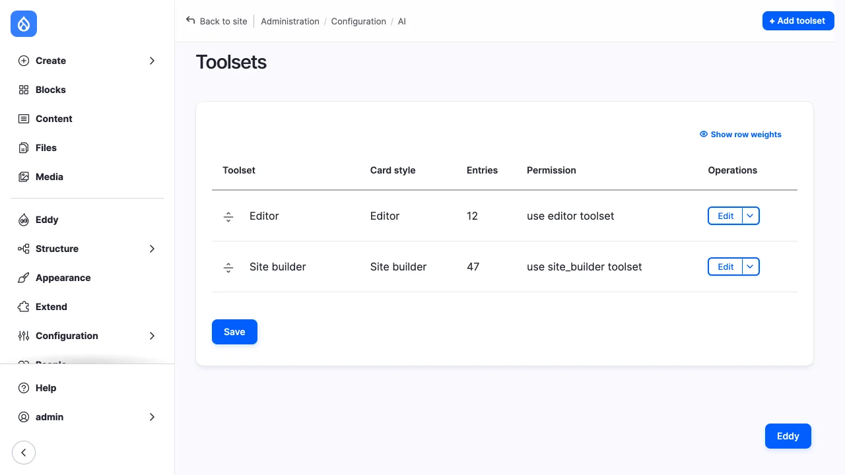845x475 pixels.
Task: Open the Site builder row operations dropdown arrow
Action: click(751, 267)
